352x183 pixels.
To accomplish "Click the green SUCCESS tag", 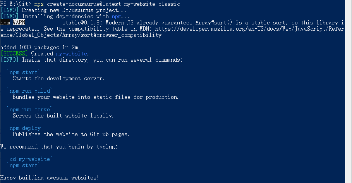I will pos(14,54).
